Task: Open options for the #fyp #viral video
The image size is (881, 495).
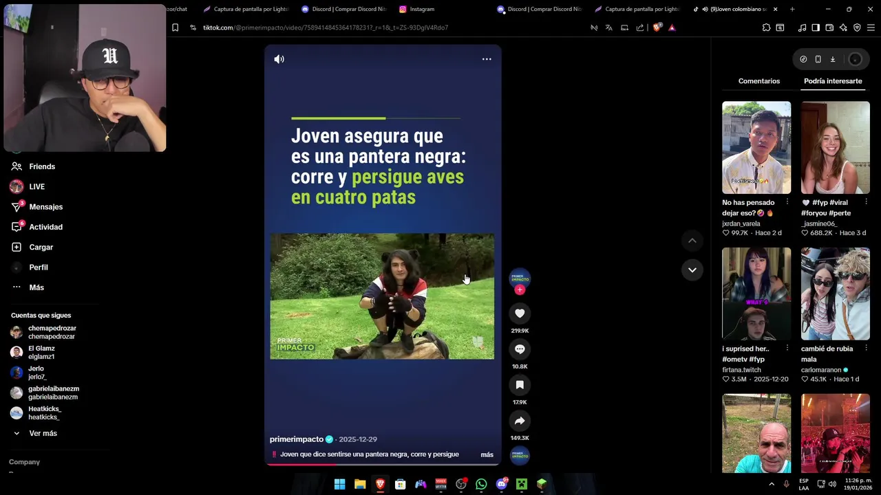Action: click(866, 202)
